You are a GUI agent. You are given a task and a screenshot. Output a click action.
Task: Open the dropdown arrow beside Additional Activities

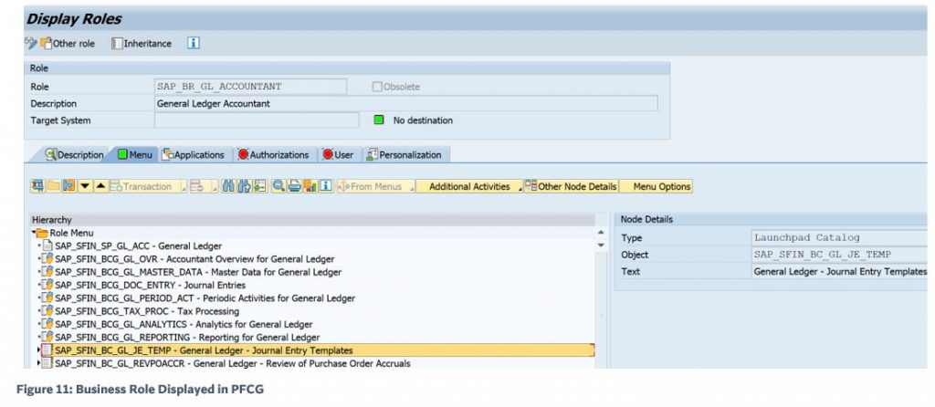click(520, 189)
